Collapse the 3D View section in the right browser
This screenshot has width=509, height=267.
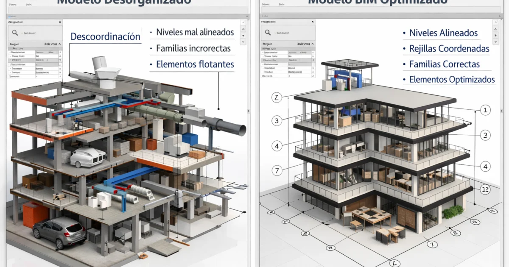click(x=313, y=44)
